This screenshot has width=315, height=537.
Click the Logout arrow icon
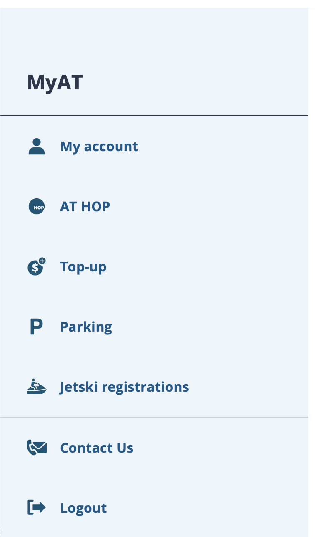coord(37,508)
